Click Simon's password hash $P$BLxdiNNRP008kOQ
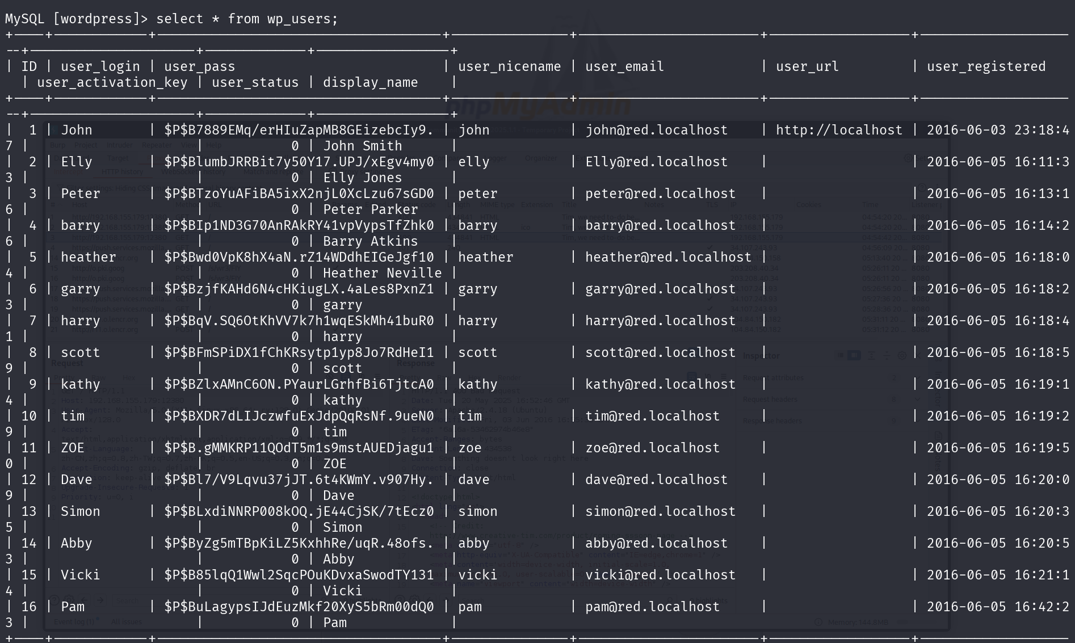 [299, 511]
